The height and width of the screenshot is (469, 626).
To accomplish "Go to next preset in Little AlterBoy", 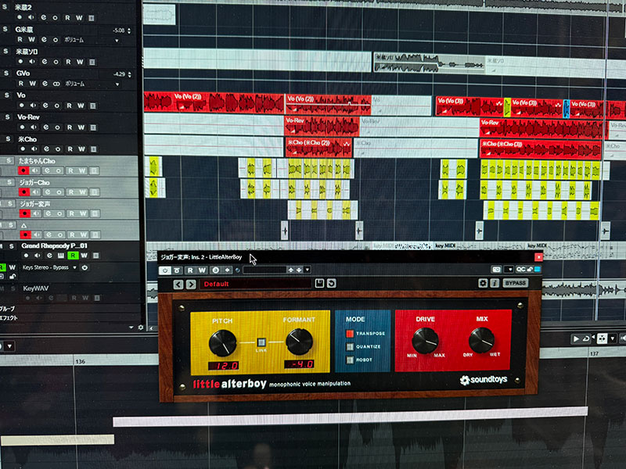I will 191,285.
